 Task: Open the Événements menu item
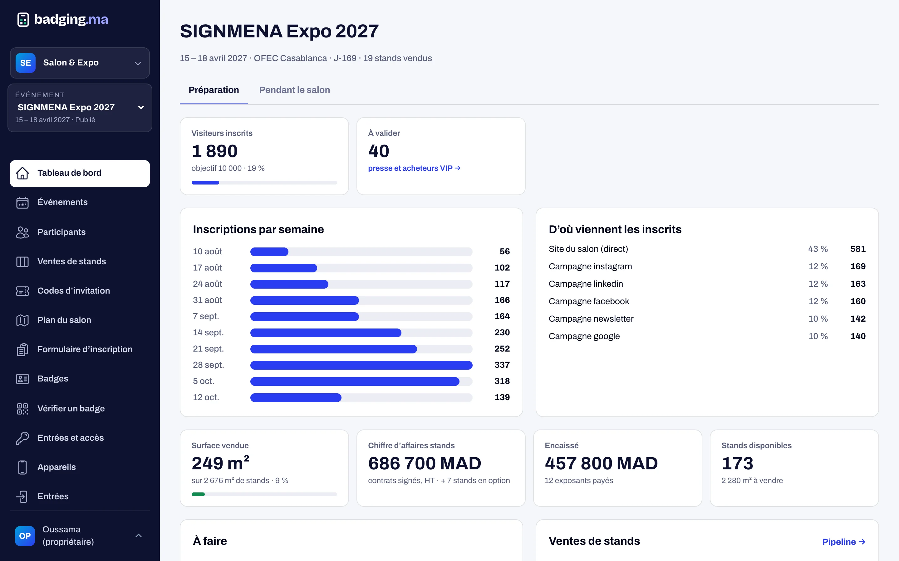coord(80,203)
